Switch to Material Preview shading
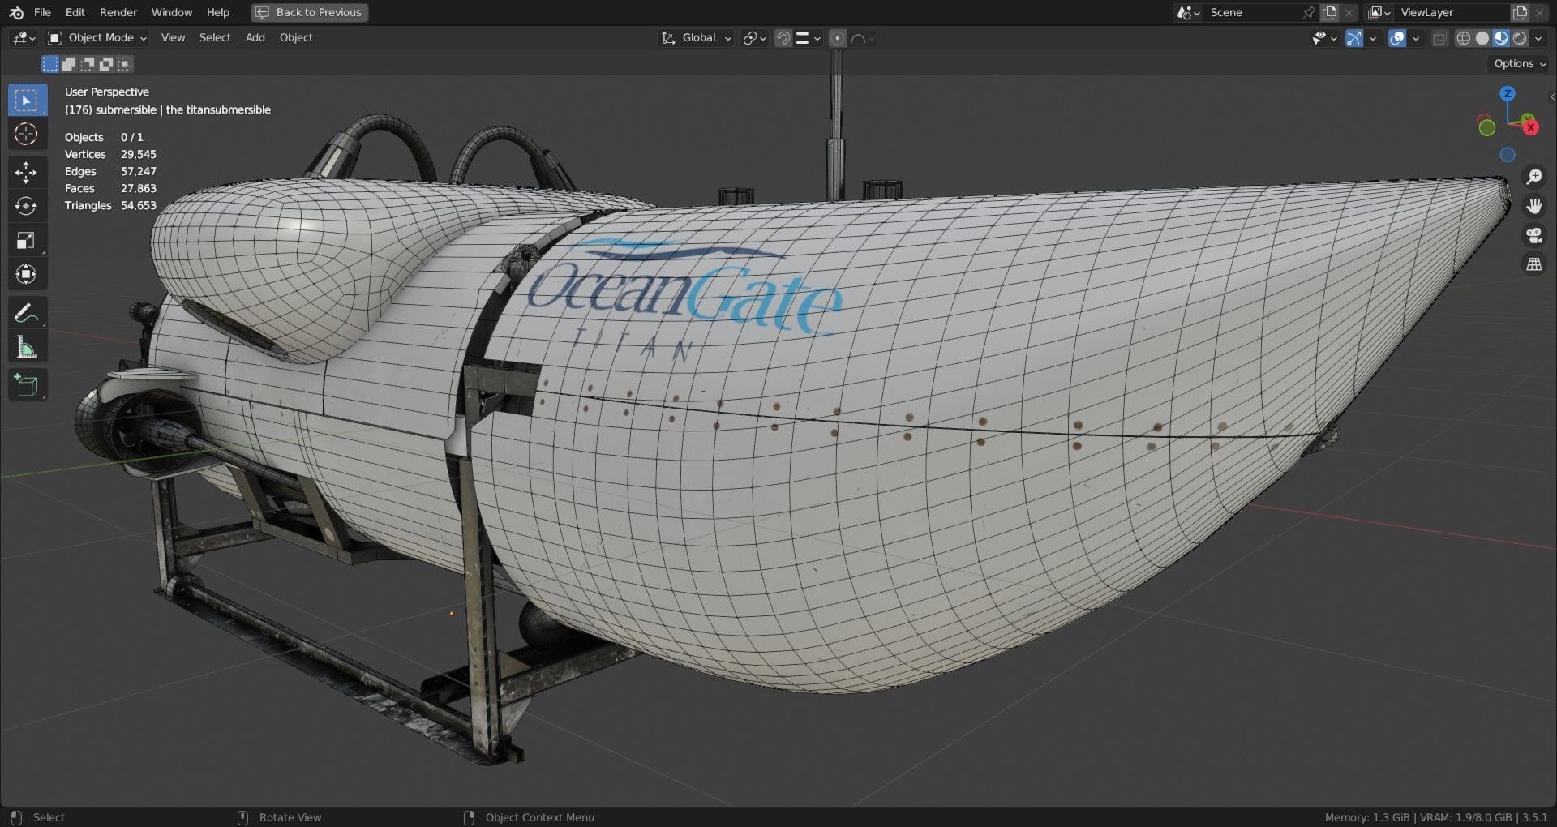 (1501, 38)
